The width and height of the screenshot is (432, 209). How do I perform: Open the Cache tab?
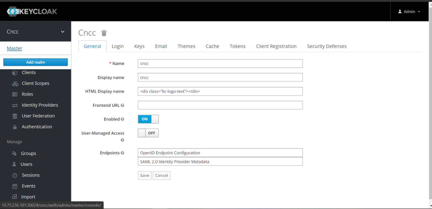coord(212,46)
